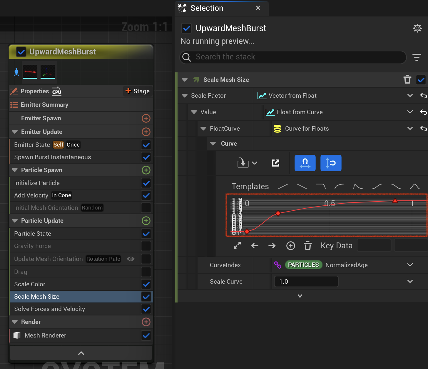
Task: Open curve in external curve editor
Action: tap(275, 163)
